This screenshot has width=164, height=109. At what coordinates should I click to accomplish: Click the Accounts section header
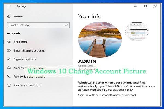pyautogui.click(x=14, y=33)
